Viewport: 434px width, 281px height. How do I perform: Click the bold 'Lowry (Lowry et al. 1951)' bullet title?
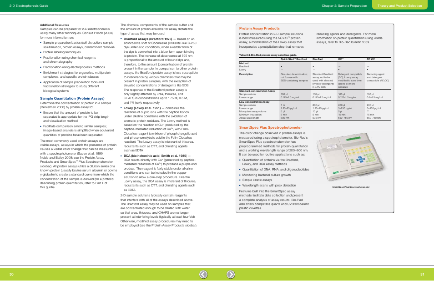point(142,108)
